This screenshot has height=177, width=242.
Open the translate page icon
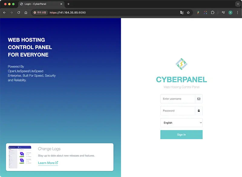(182, 12)
